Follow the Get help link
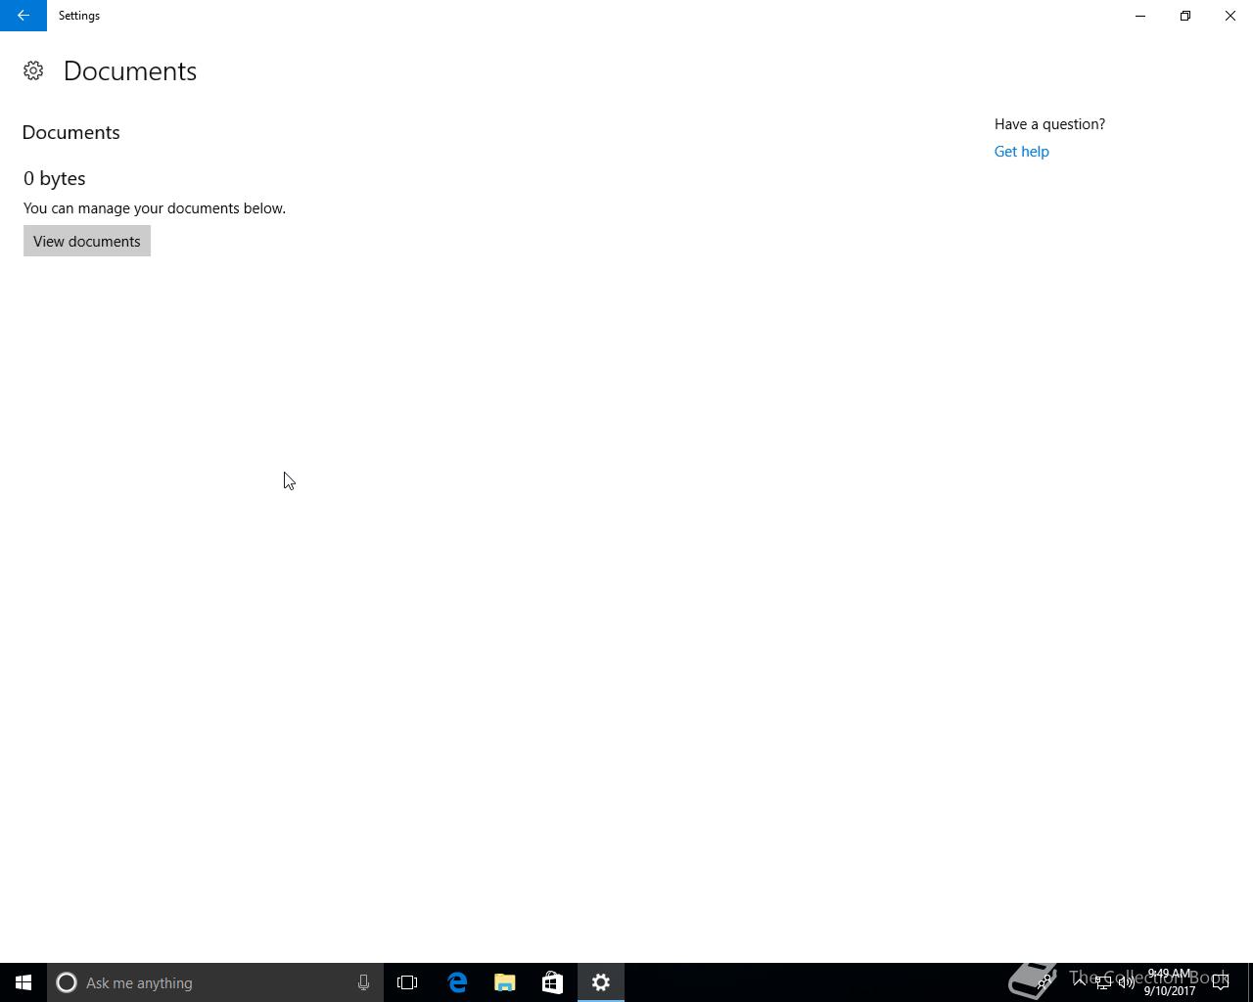Screen dimensions: 1253x1002 [1021, 152]
